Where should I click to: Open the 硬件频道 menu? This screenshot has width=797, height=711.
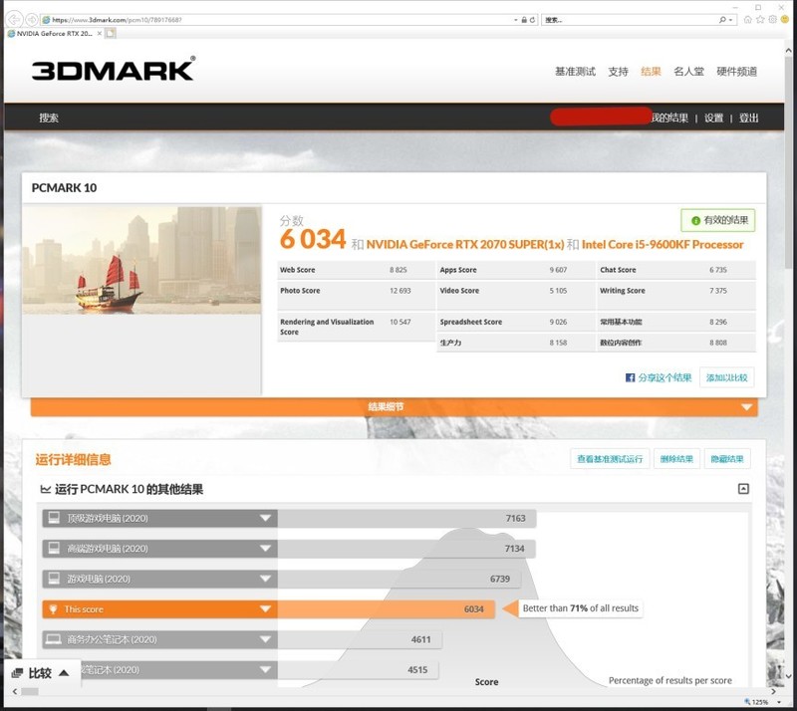point(736,71)
